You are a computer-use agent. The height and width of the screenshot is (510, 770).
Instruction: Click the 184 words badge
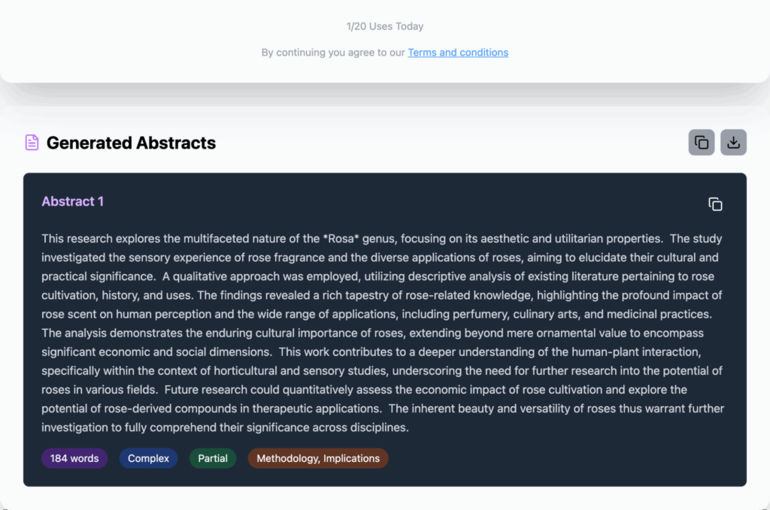[x=74, y=458]
